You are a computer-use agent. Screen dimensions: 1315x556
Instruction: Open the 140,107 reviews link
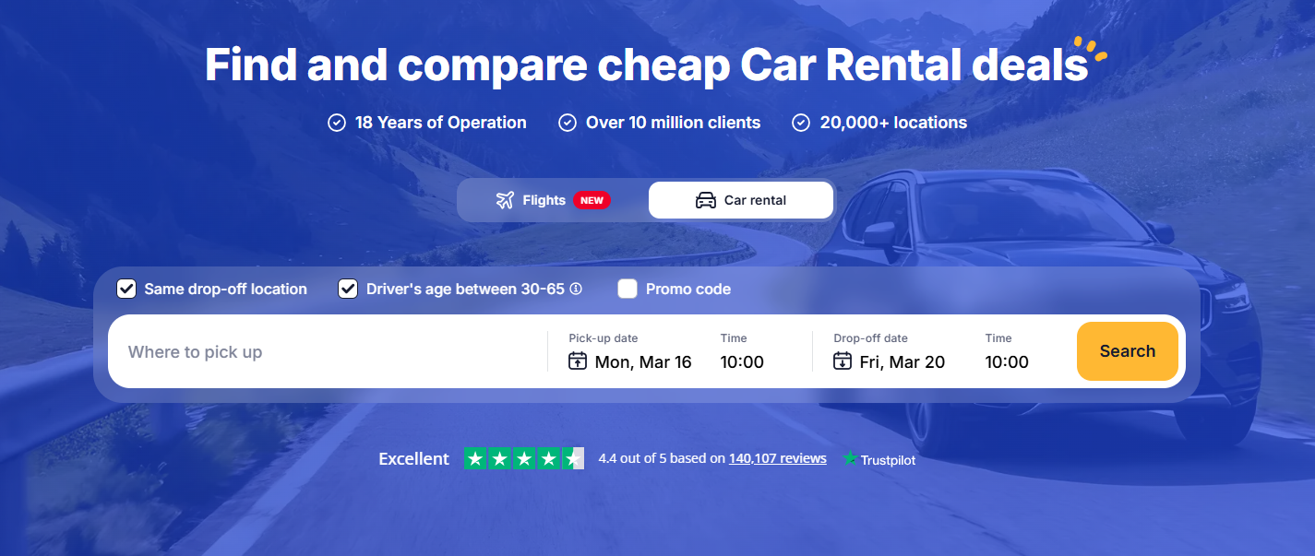[777, 458]
